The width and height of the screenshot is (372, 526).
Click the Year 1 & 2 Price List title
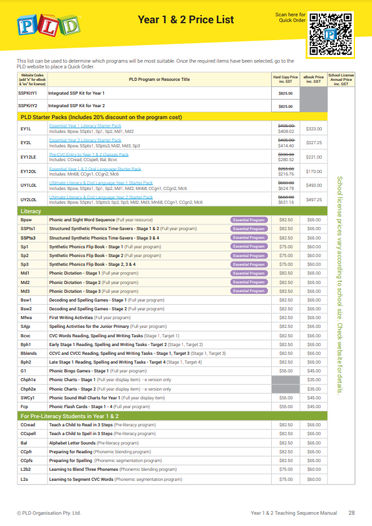[x=186, y=20]
